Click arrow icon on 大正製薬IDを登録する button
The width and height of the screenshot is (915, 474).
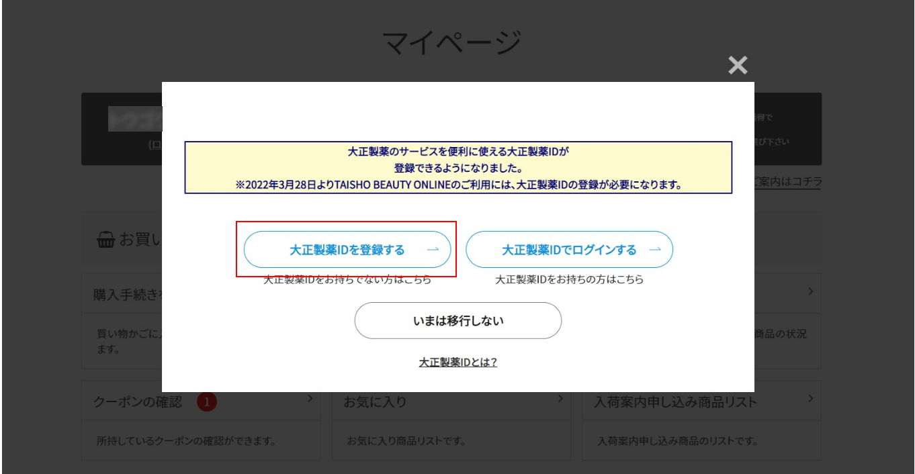pos(433,250)
